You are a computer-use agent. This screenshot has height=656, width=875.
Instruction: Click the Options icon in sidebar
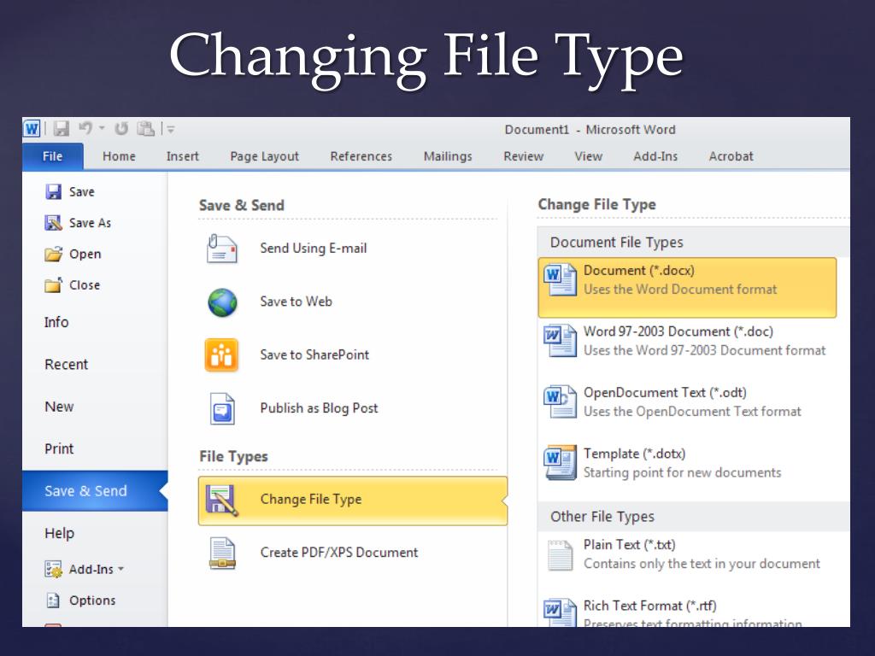click(x=53, y=600)
